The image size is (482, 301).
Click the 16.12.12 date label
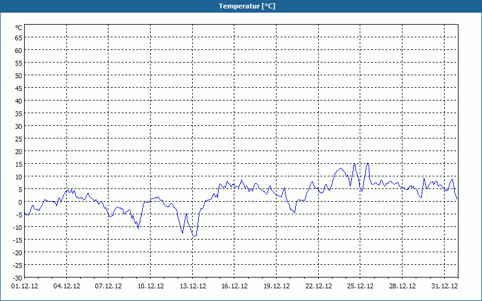coord(234,286)
